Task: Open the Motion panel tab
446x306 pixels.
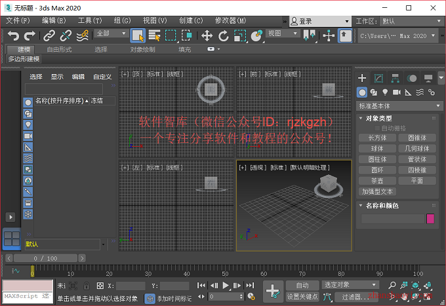Action: tap(412, 78)
